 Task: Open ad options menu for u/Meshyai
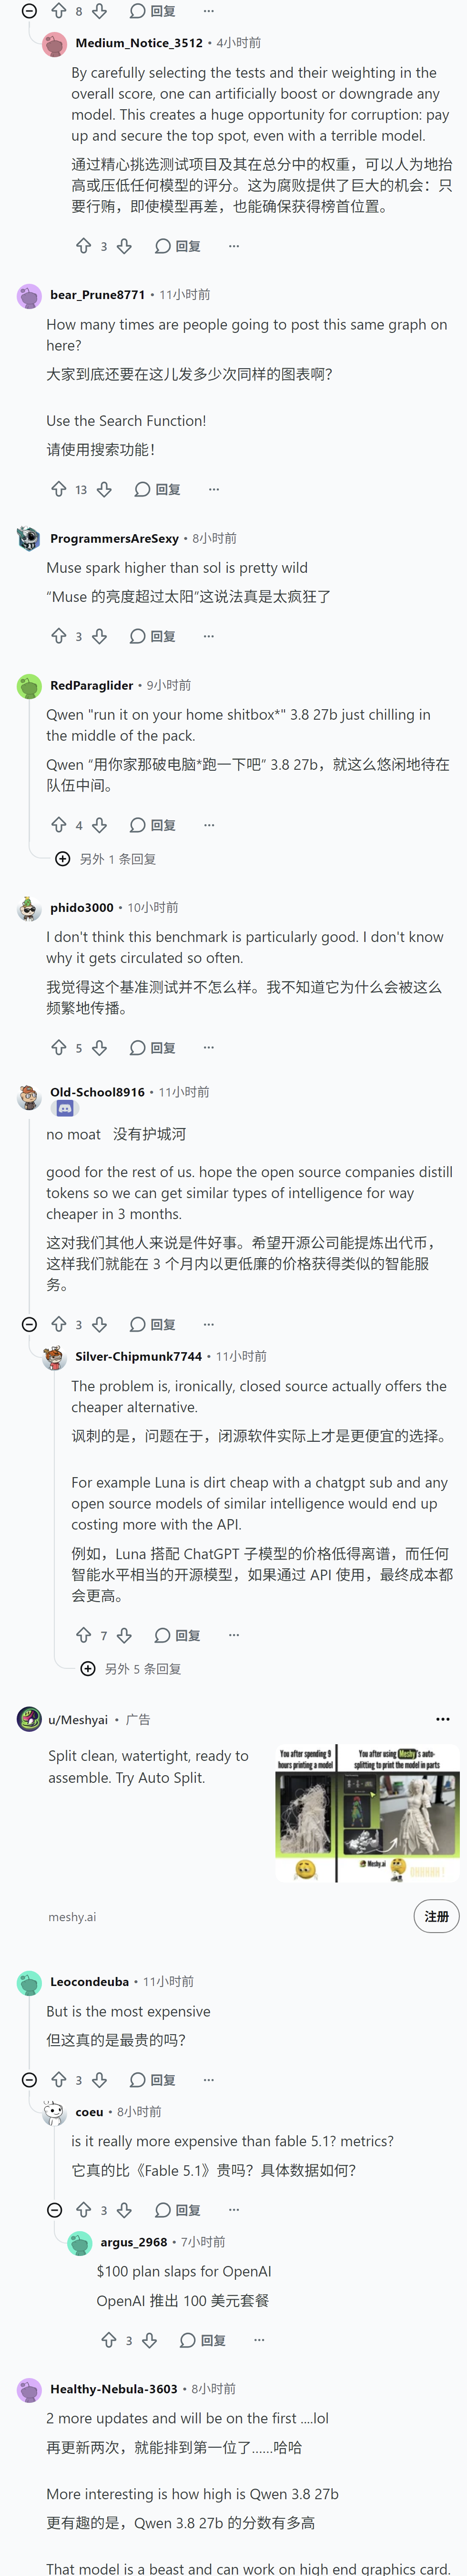click(442, 1719)
